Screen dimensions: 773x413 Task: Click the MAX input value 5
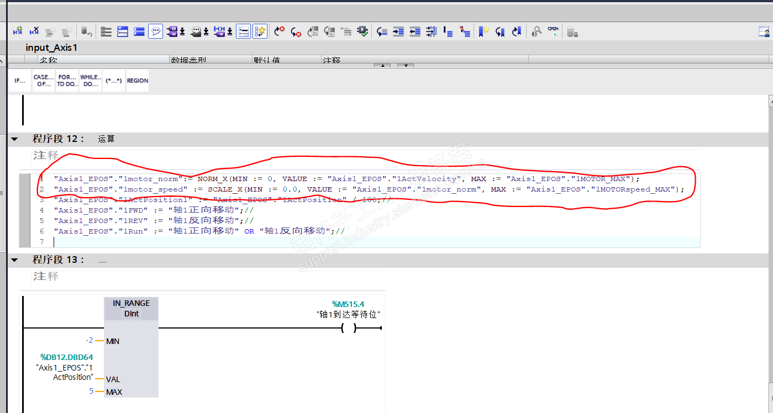92,391
